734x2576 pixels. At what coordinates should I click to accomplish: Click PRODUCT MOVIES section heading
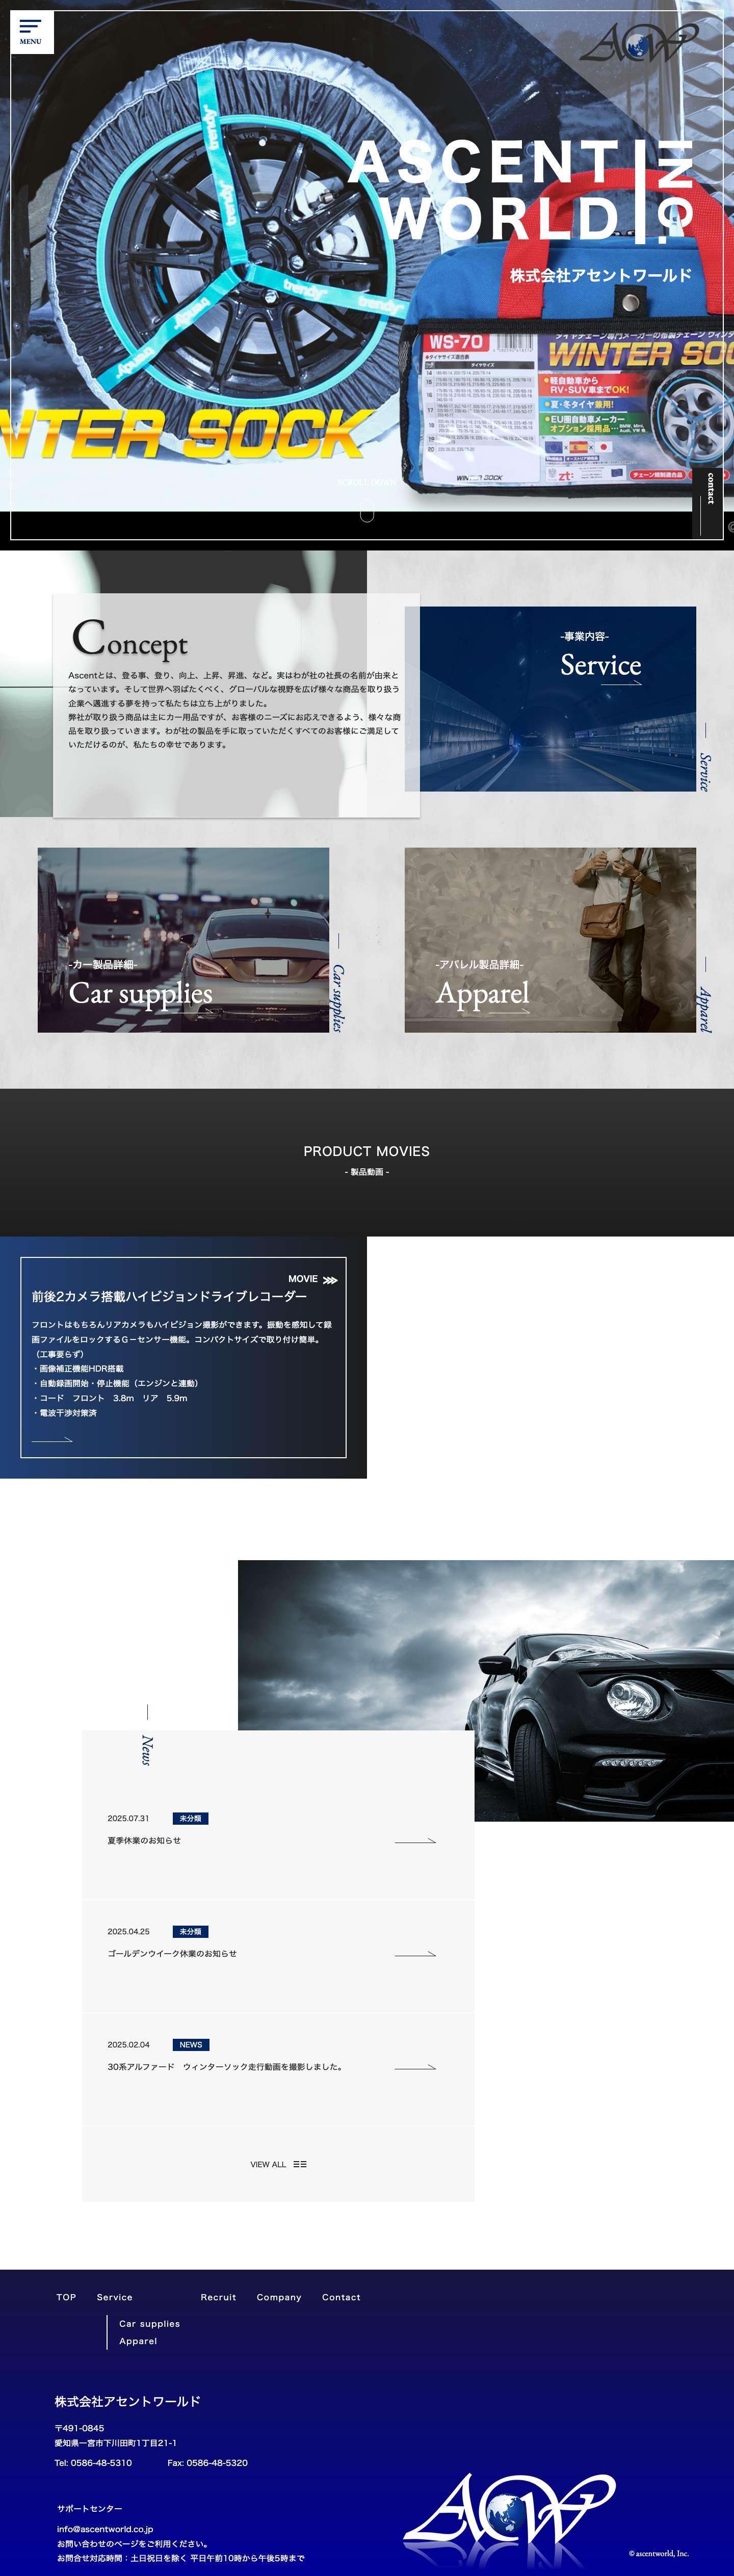tap(367, 1151)
